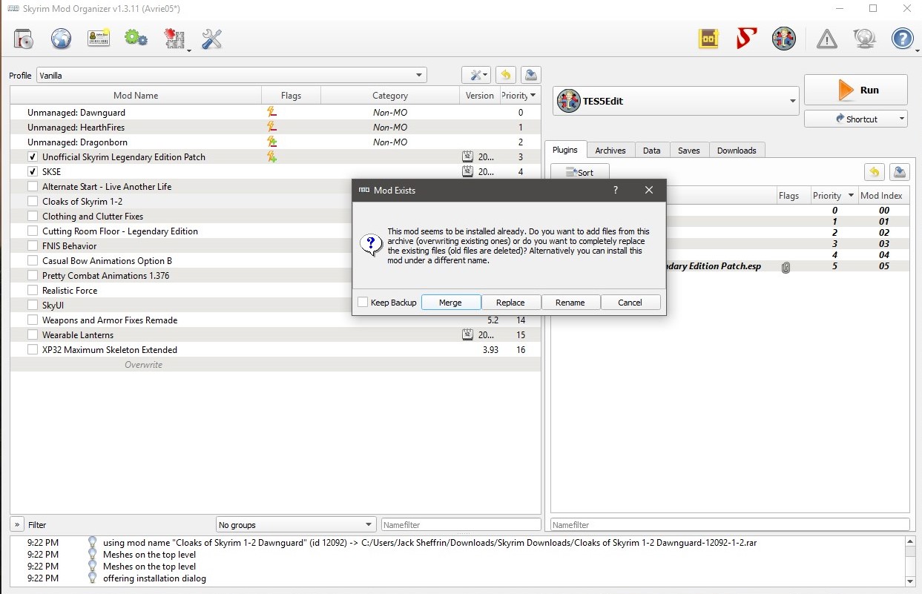Click the mod list restore backup arrow icon

pyautogui.click(x=506, y=75)
